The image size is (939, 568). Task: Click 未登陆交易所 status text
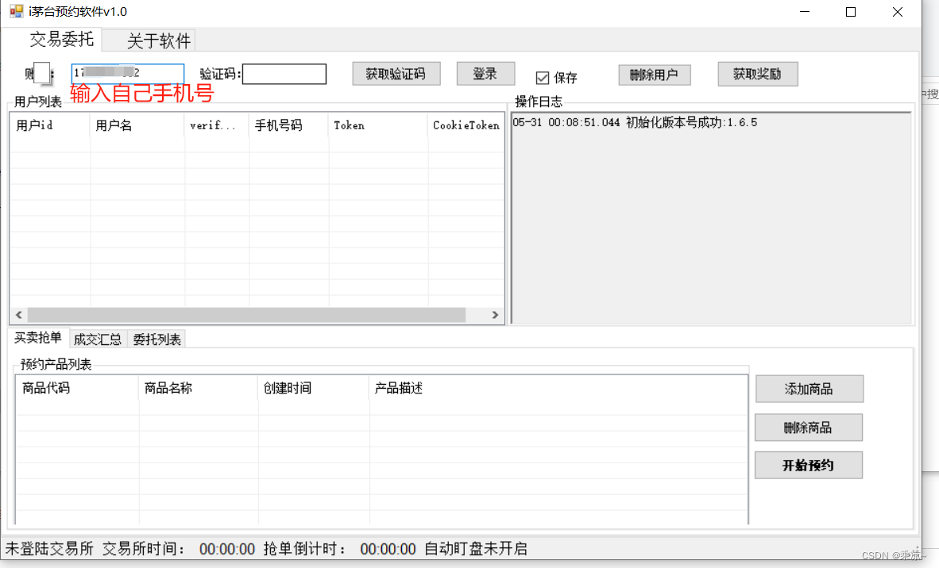pos(49,549)
